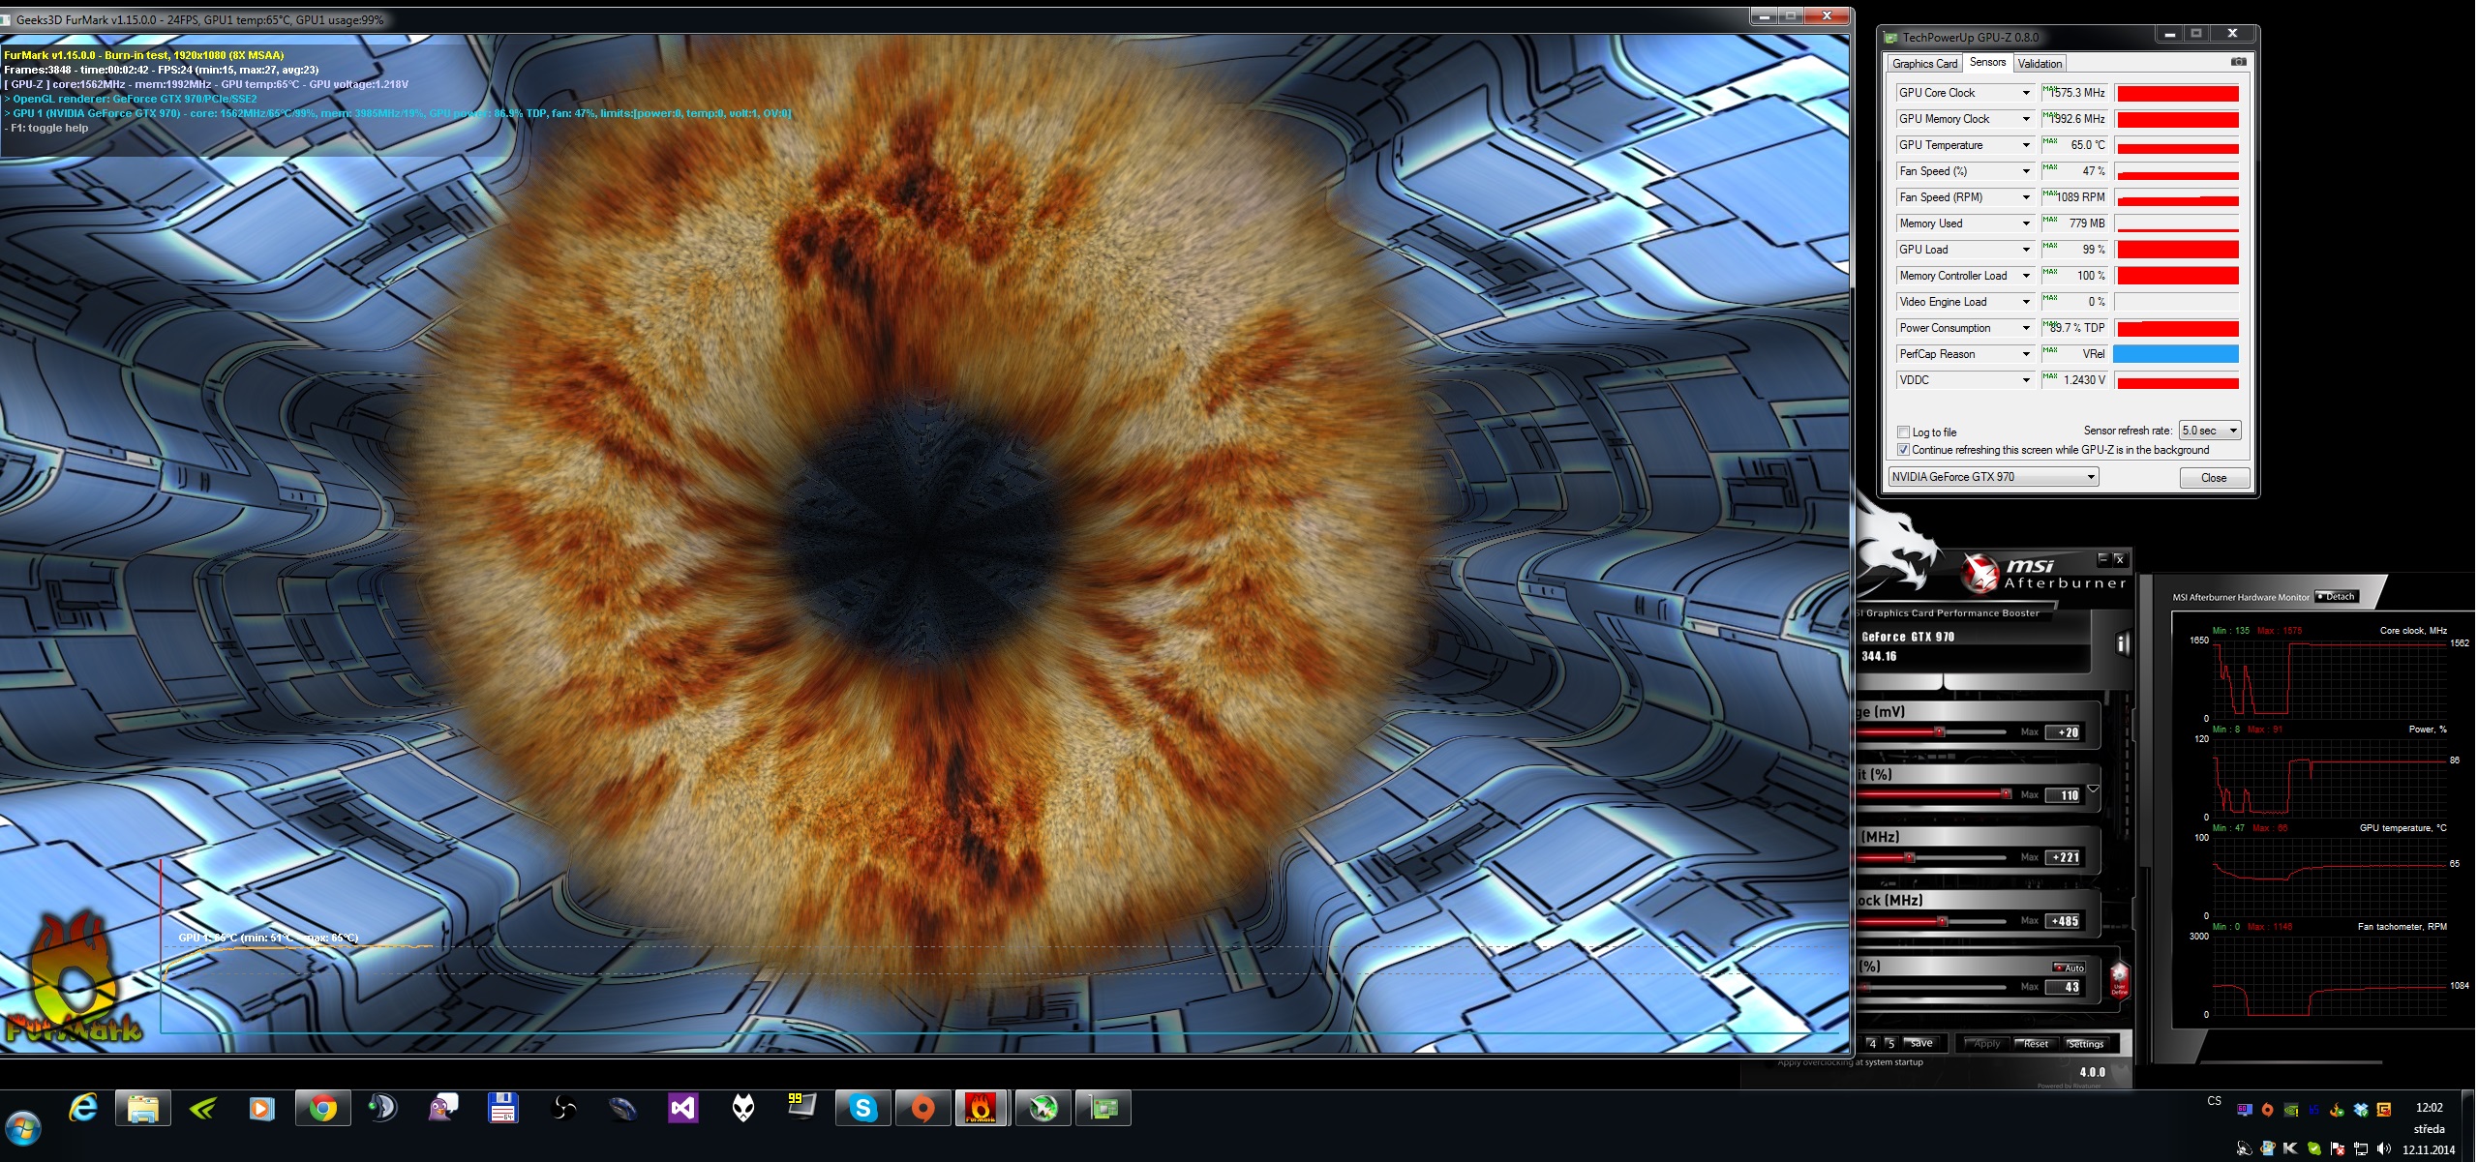Uncheck Continue refreshing in background checkbox
This screenshot has width=2478, height=1162.
pyautogui.click(x=1903, y=450)
